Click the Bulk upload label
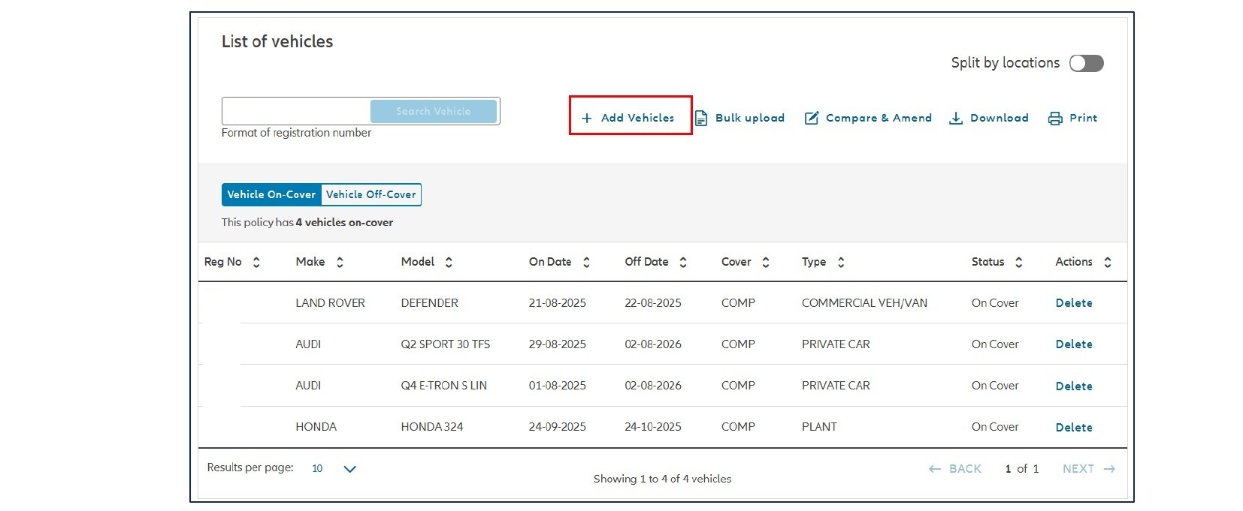 [750, 118]
